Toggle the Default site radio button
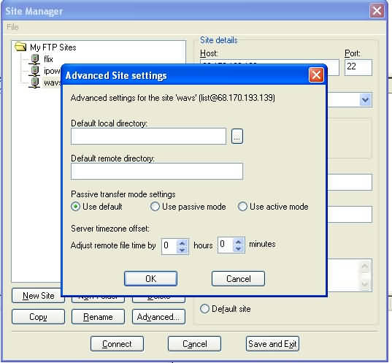The height and width of the screenshot is (363, 392). click(x=204, y=309)
